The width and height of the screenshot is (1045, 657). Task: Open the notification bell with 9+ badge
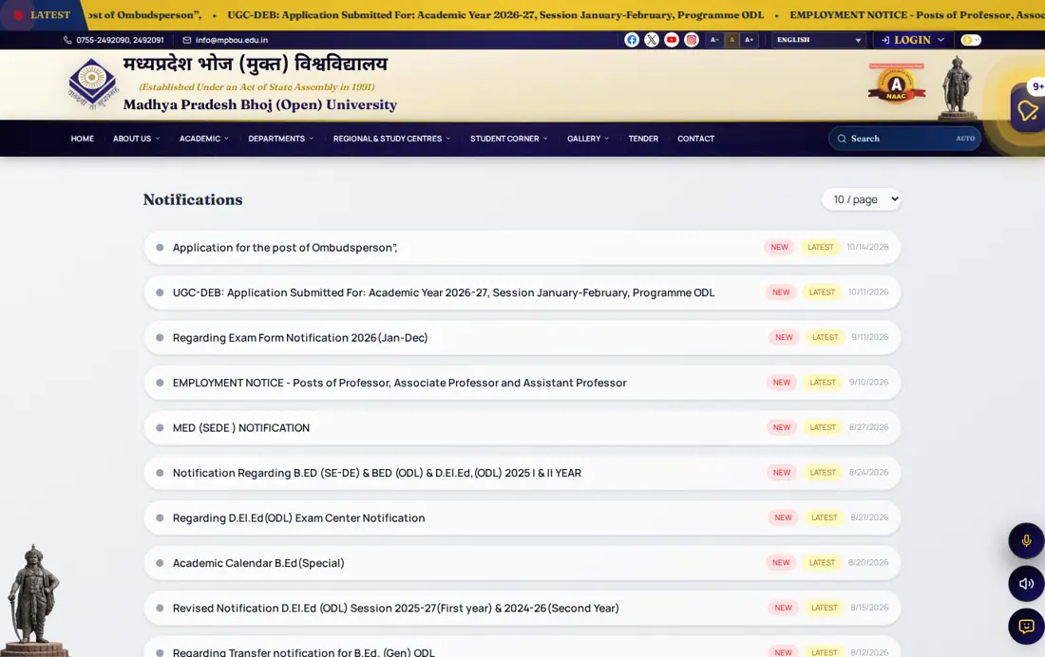(1028, 108)
